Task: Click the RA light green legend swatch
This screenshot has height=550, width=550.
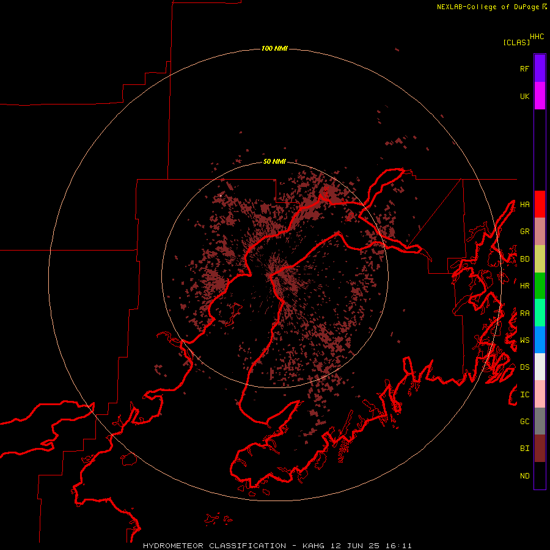Action: point(540,313)
